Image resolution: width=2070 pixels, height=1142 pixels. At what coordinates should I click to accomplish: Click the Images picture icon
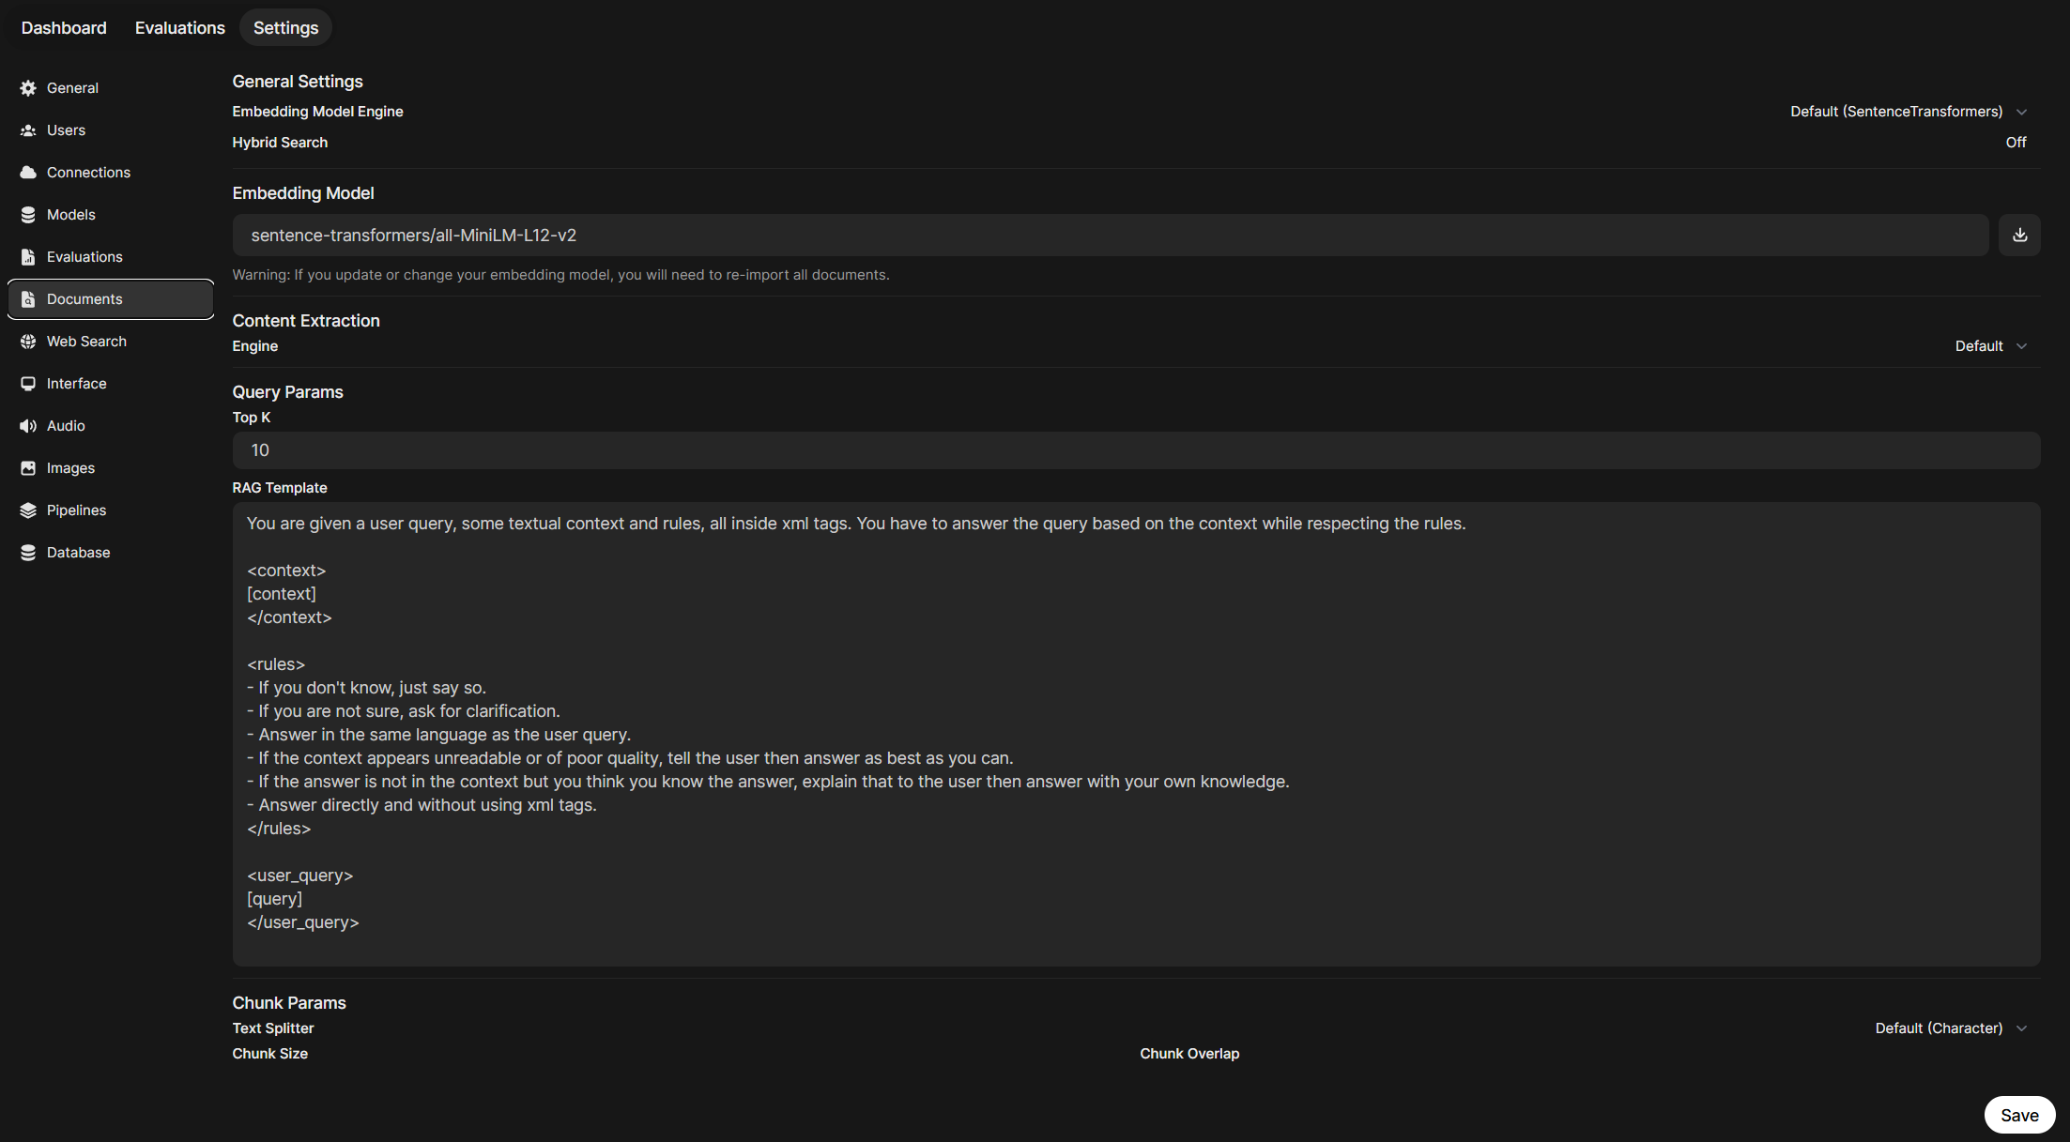tap(28, 468)
